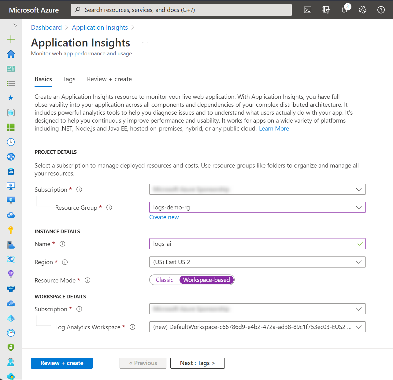
Task: Click the Azure search box
Action: pyautogui.click(x=181, y=10)
